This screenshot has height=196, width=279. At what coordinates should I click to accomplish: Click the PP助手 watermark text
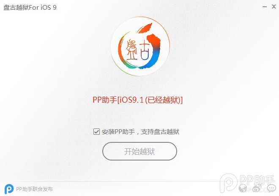(x=257, y=180)
